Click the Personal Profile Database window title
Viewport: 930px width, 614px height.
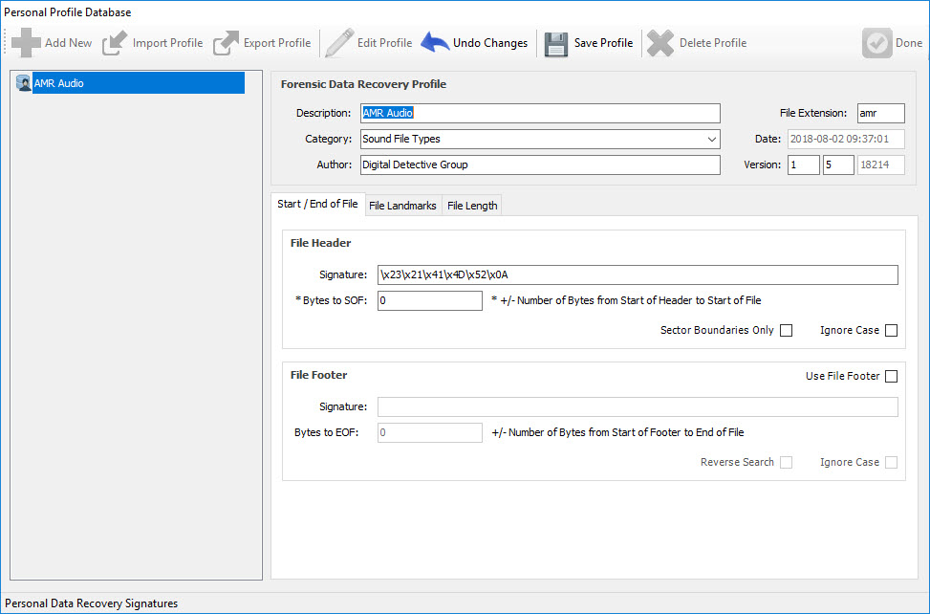(68, 12)
